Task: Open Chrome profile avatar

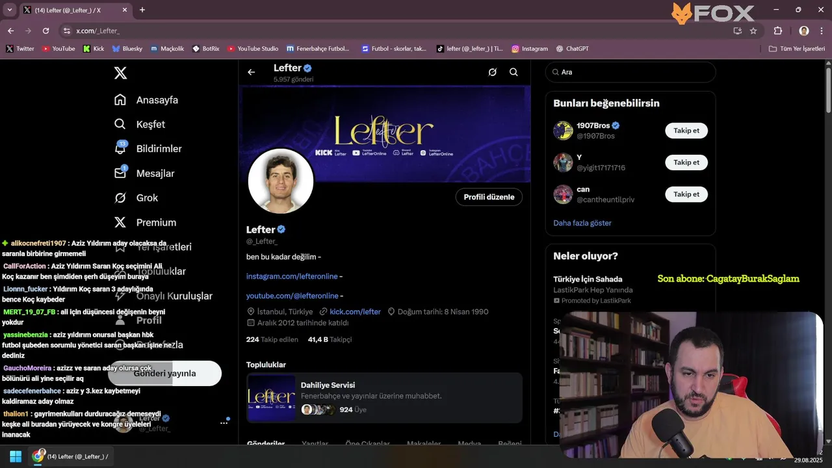Action: [x=804, y=31]
